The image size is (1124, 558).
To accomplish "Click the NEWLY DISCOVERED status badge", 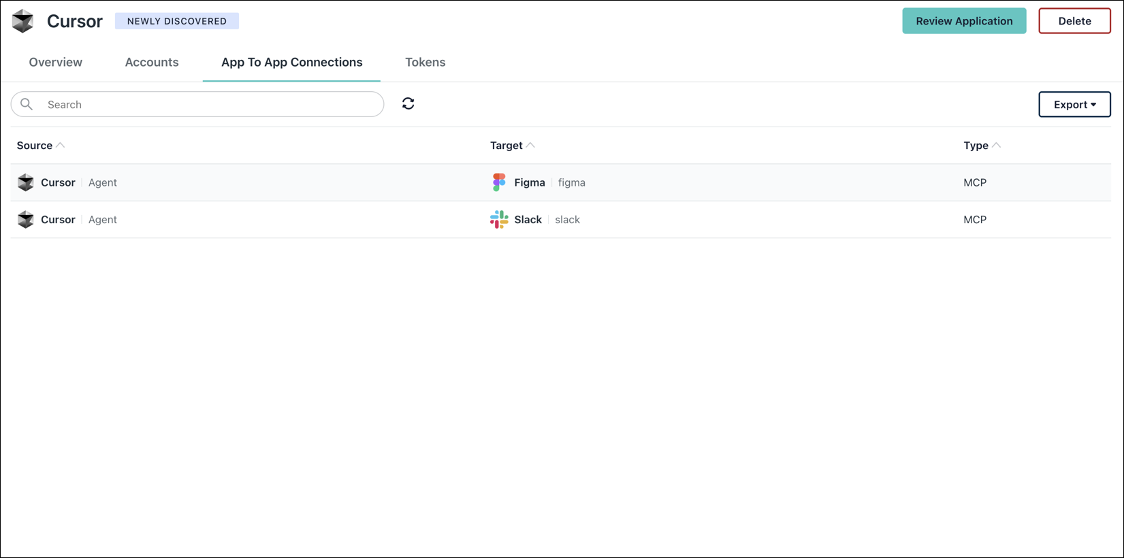I will pos(177,21).
